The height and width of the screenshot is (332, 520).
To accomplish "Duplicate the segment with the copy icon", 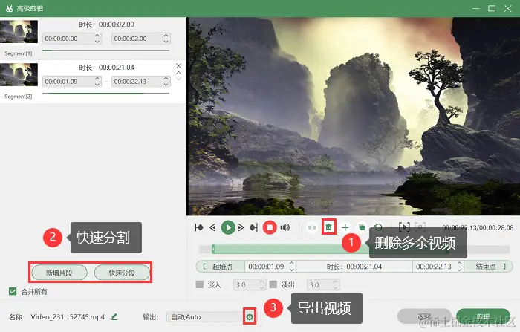I will (362, 227).
